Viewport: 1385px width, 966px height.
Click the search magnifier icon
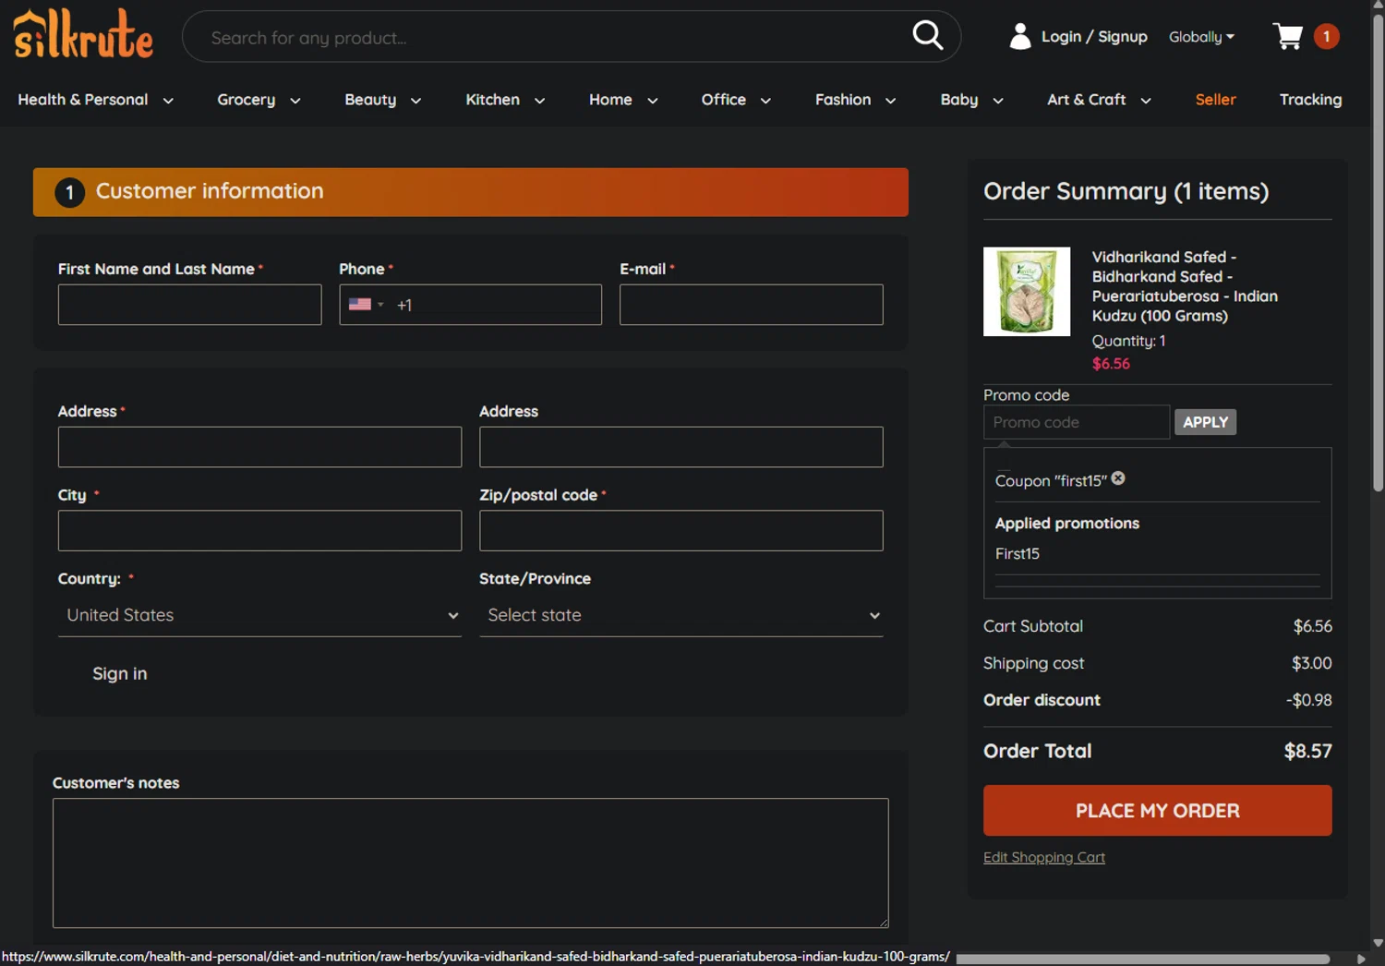927,36
